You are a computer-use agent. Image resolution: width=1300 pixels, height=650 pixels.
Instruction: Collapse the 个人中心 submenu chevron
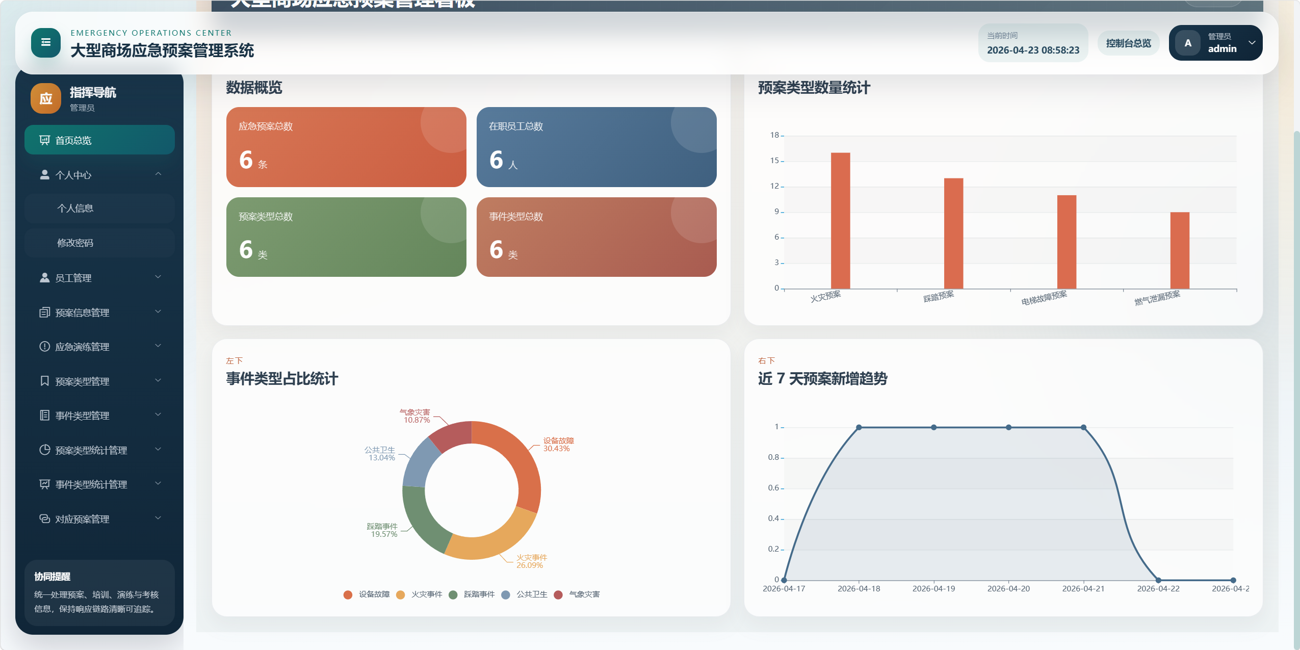(x=158, y=174)
